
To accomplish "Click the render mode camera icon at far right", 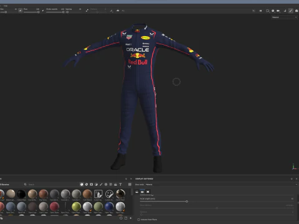I will pos(297,11).
